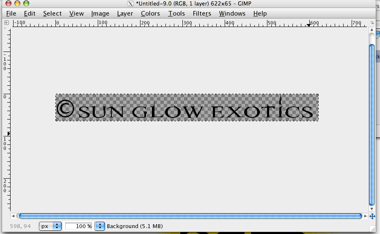The height and width of the screenshot is (234, 380).
Task: Click the image menu triangle at ruler corner
Action: coord(6,22)
